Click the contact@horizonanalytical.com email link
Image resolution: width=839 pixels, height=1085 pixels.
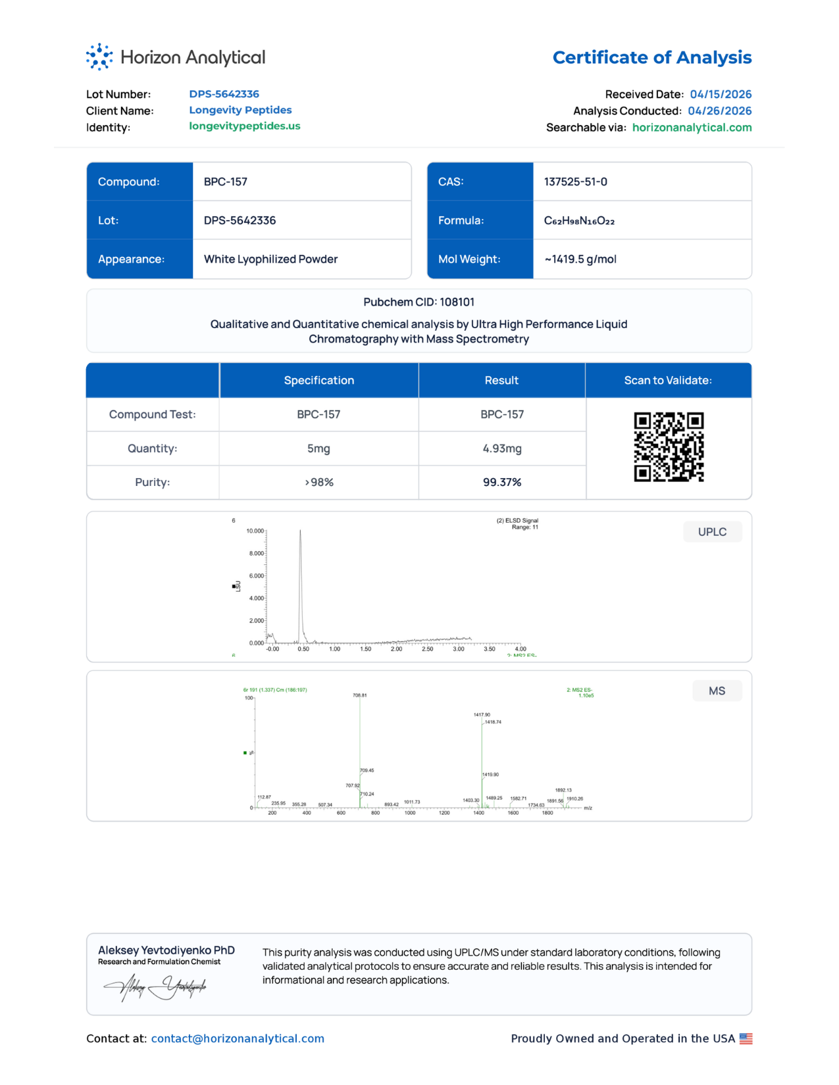238,1039
